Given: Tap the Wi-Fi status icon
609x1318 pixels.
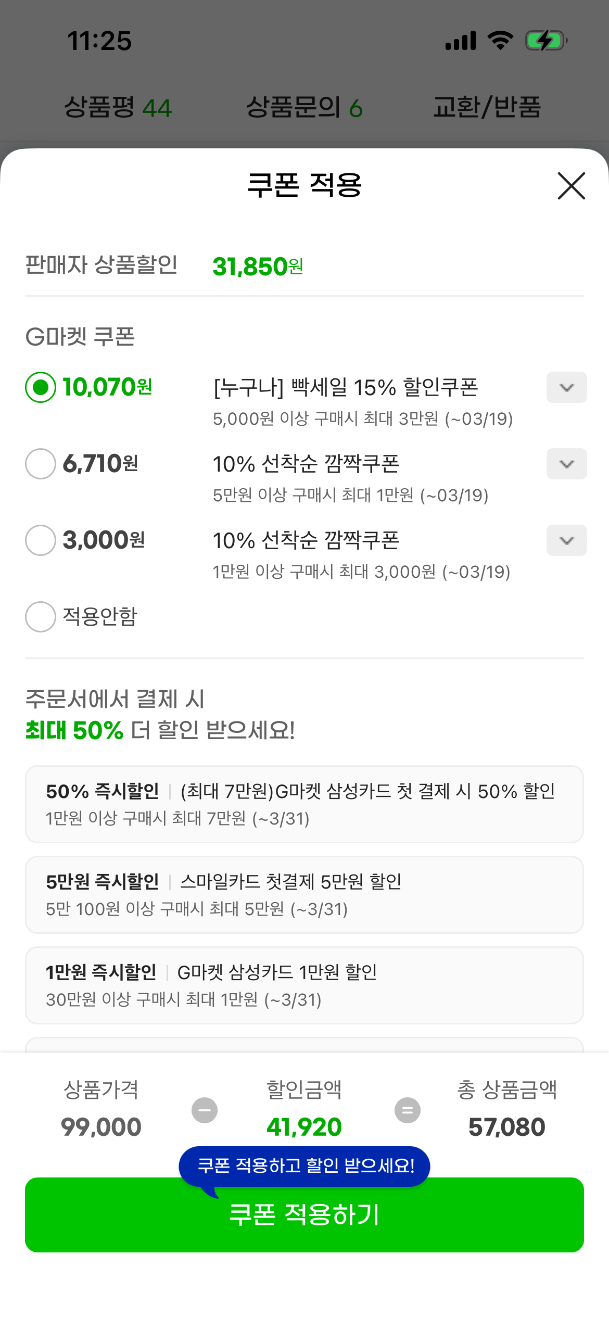Looking at the screenshot, I should (500, 41).
